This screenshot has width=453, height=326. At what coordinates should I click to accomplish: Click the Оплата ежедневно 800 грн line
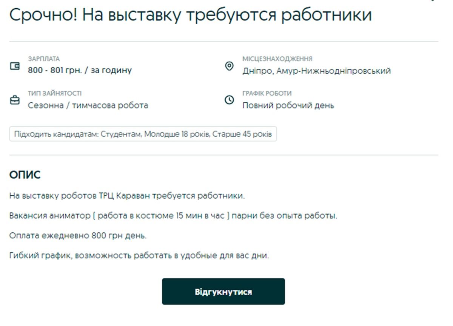click(78, 236)
